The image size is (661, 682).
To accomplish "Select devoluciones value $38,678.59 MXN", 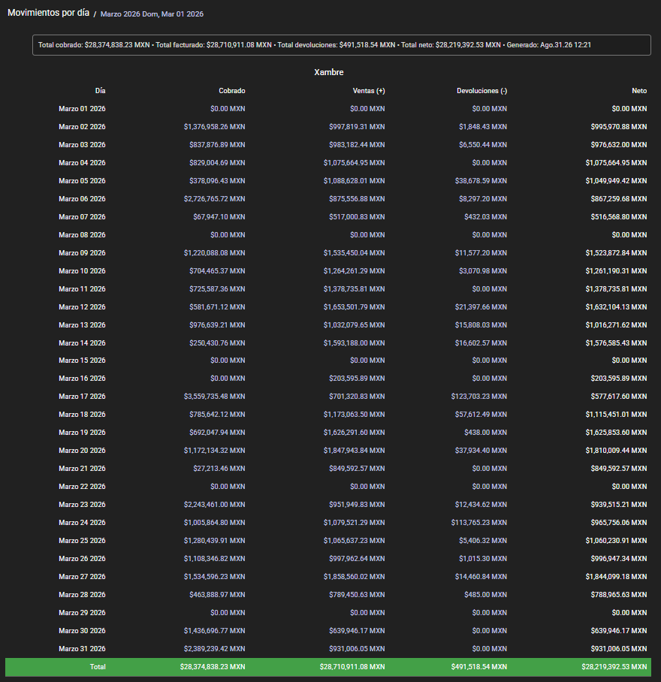I will click(x=481, y=181).
